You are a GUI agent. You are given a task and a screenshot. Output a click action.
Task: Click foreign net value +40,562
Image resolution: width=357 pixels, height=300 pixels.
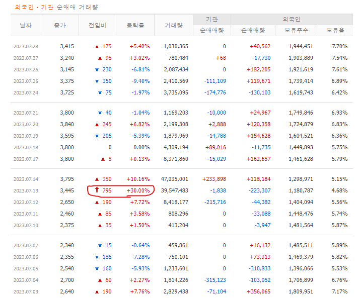[x=260, y=46]
